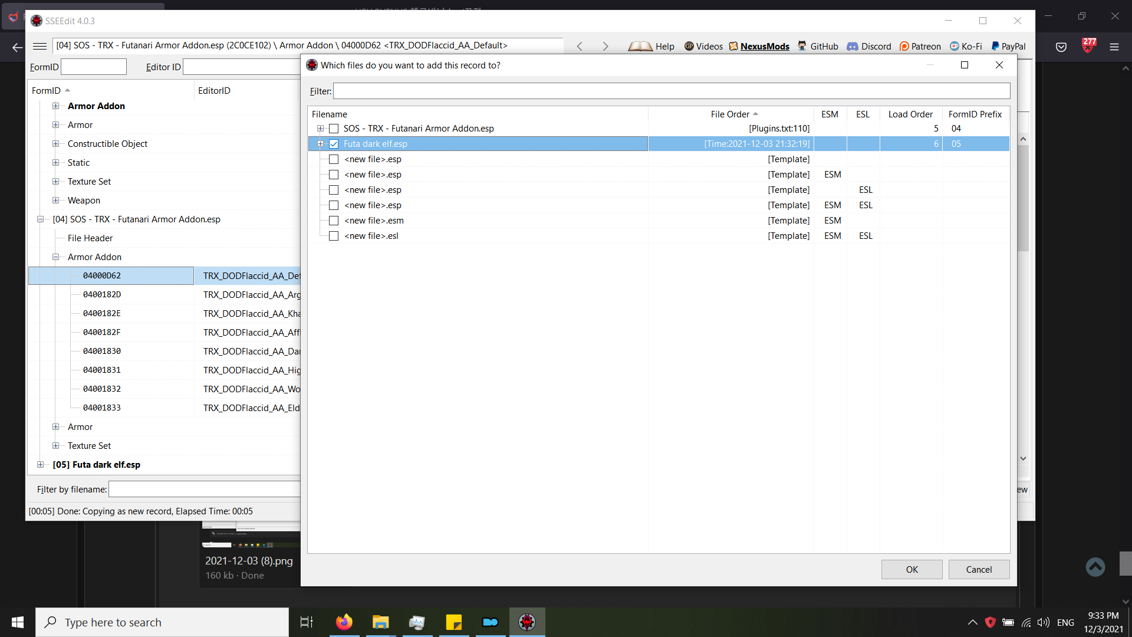Open Patreon link in toolbar

coord(920,46)
